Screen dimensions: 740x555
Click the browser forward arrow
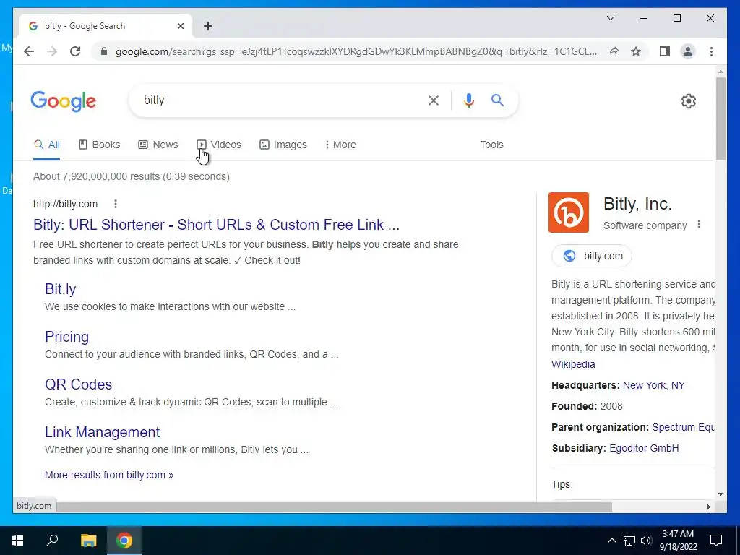[52, 51]
